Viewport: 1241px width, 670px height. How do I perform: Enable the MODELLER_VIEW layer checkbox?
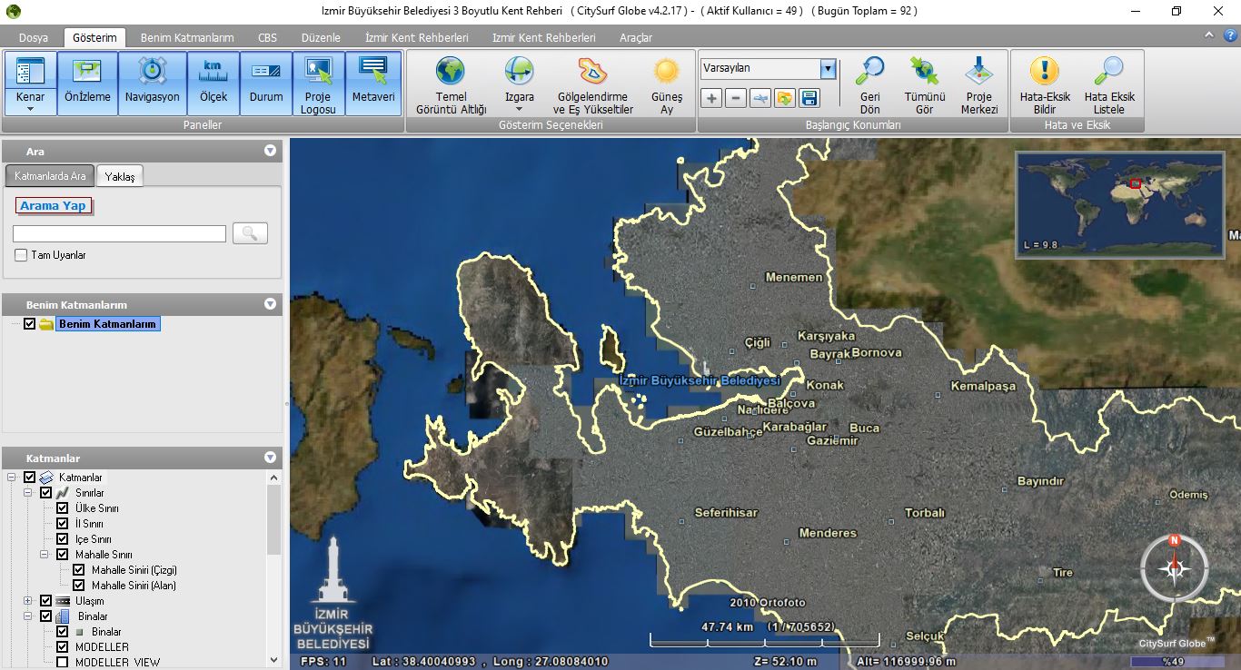pyautogui.click(x=62, y=663)
